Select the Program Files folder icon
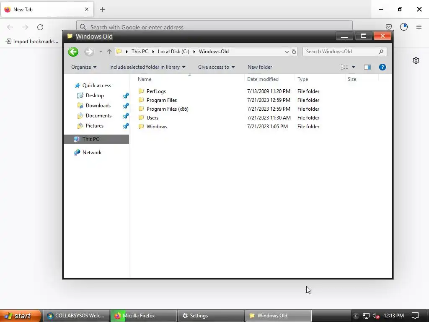Viewport: 429px width, 322px height. (x=141, y=100)
